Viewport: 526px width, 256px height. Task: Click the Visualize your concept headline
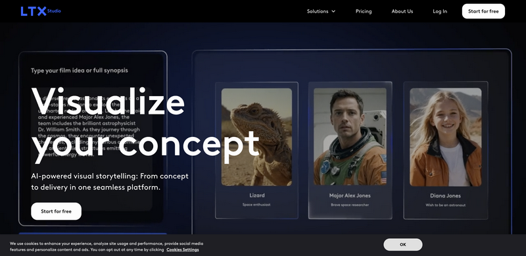(145, 125)
